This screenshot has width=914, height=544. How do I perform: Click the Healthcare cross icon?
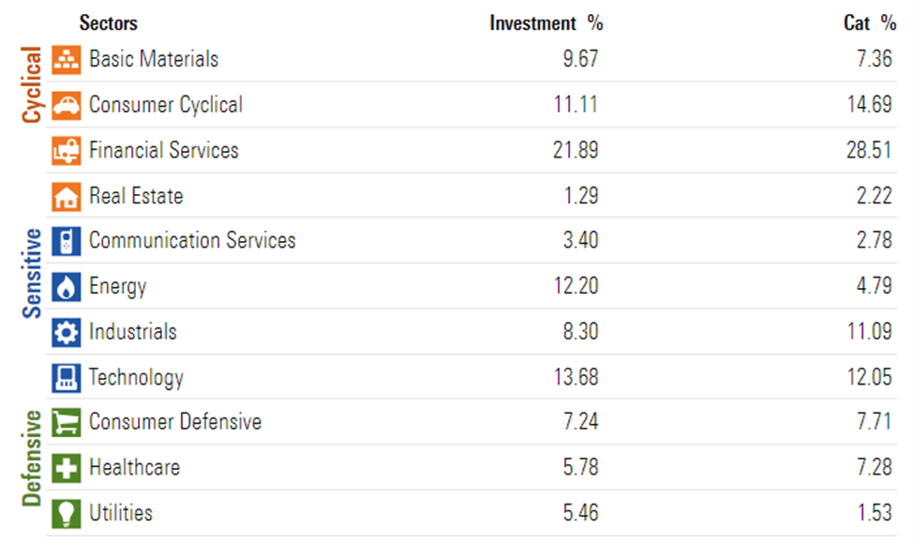pyautogui.click(x=66, y=468)
